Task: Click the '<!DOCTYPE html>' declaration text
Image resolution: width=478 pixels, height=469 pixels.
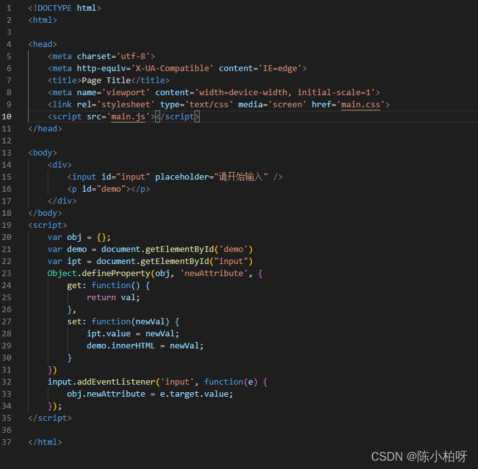Action: [65, 8]
